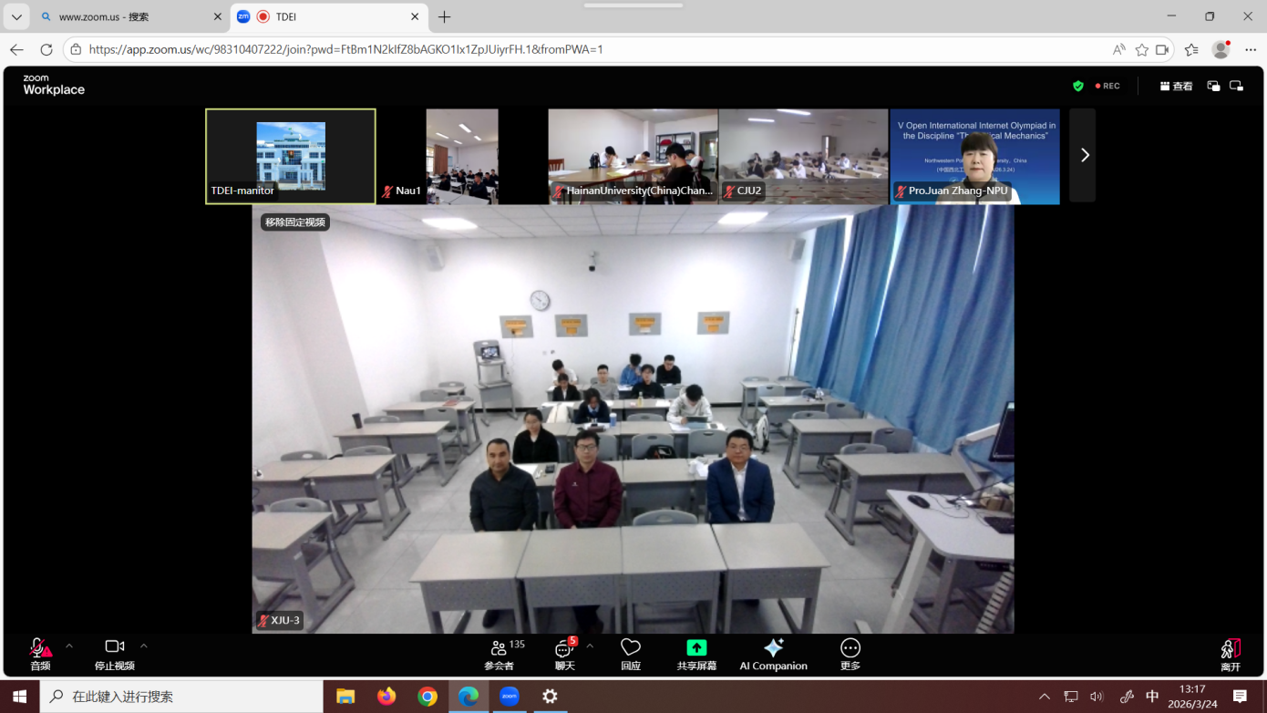Switch to the www.zoom.us browser tab

pyautogui.click(x=128, y=16)
